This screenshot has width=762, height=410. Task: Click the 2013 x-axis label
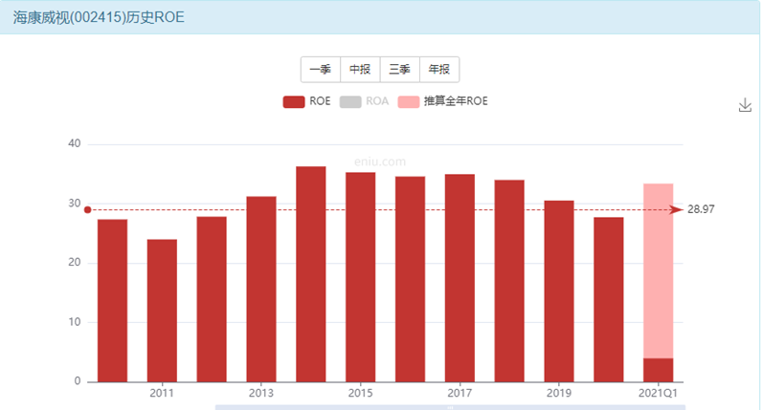pyautogui.click(x=261, y=393)
